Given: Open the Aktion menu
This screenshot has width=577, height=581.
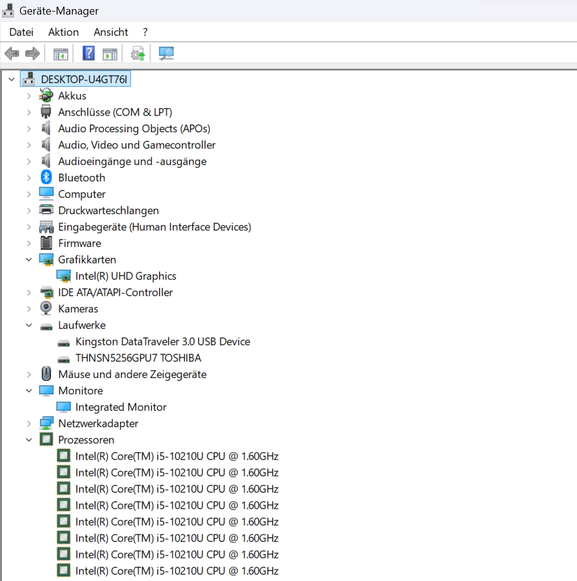Looking at the screenshot, I should pos(63,32).
